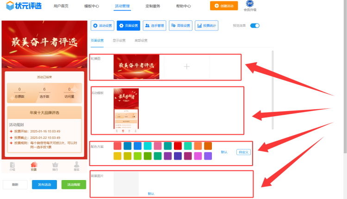Click the blue 发布活动 button

[44, 185]
